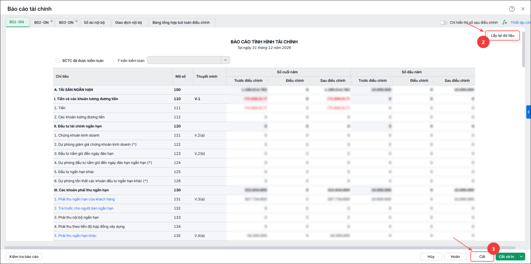Close the B03-DN tab with its x icon
Image resolution: width=531 pixels, height=264 pixels.
pyautogui.click(x=76, y=21)
